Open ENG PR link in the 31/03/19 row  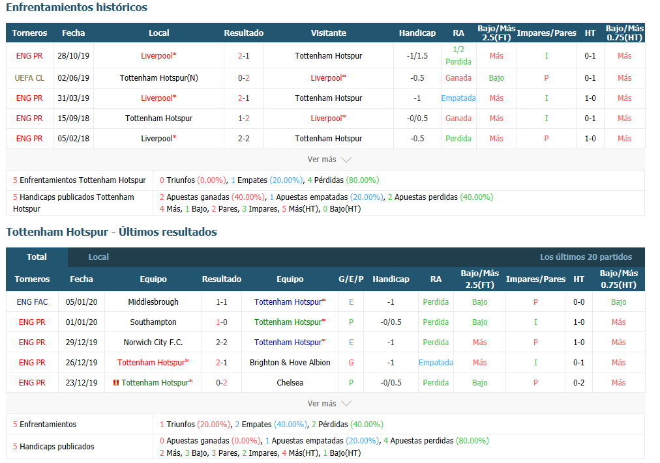29,98
